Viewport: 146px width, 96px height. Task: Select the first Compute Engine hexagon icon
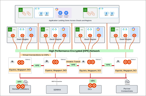click(x=60, y=13)
